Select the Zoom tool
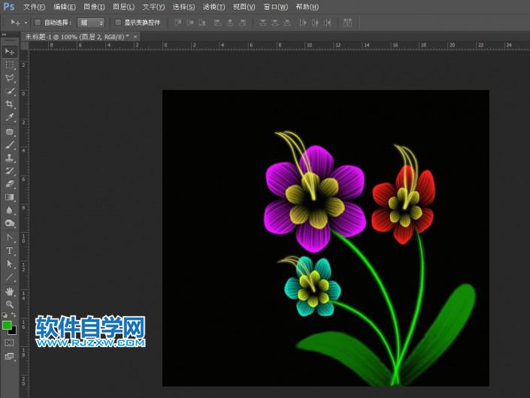Viewport: 530px width, 398px height. coord(10,304)
